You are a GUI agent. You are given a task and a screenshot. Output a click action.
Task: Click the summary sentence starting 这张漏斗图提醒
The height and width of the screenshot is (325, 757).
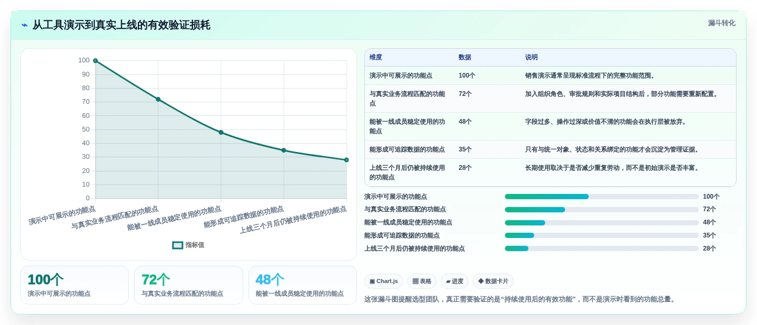click(521, 299)
